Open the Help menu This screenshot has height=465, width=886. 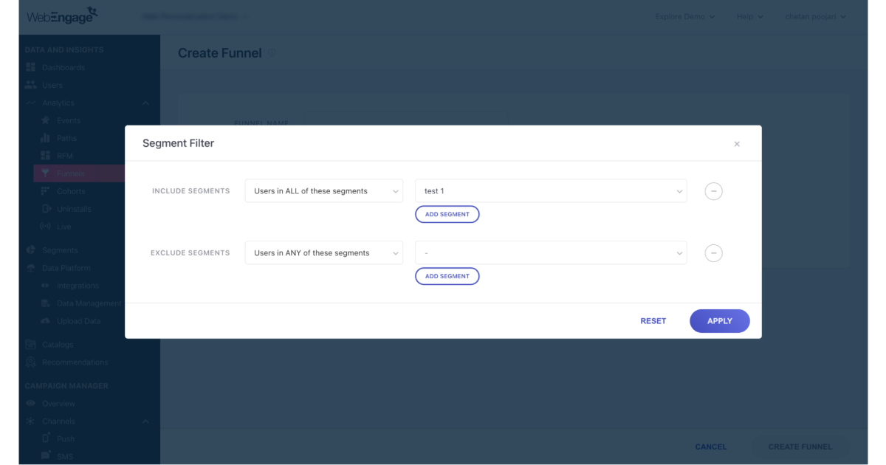[x=749, y=16]
